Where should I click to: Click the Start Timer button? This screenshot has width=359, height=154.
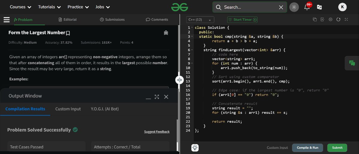[x=242, y=20]
